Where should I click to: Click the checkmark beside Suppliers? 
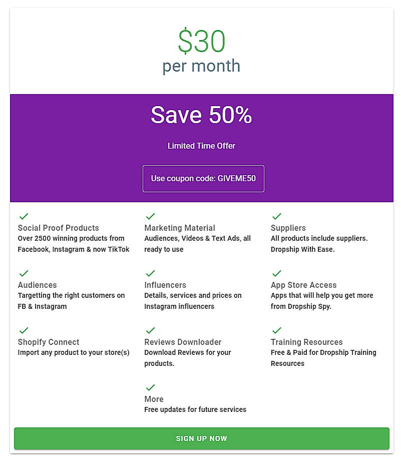click(276, 216)
